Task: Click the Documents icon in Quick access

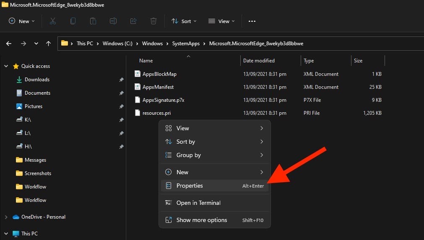Action: pyautogui.click(x=19, y=93)
